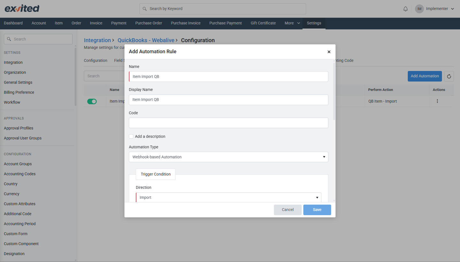Open the Purchase Payment menu
Viewport: 460px width, 262px height.
tap(226, 23)
